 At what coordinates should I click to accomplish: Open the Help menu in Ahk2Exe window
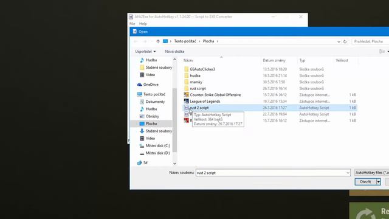pyautogui.click(x=143, y=24)
